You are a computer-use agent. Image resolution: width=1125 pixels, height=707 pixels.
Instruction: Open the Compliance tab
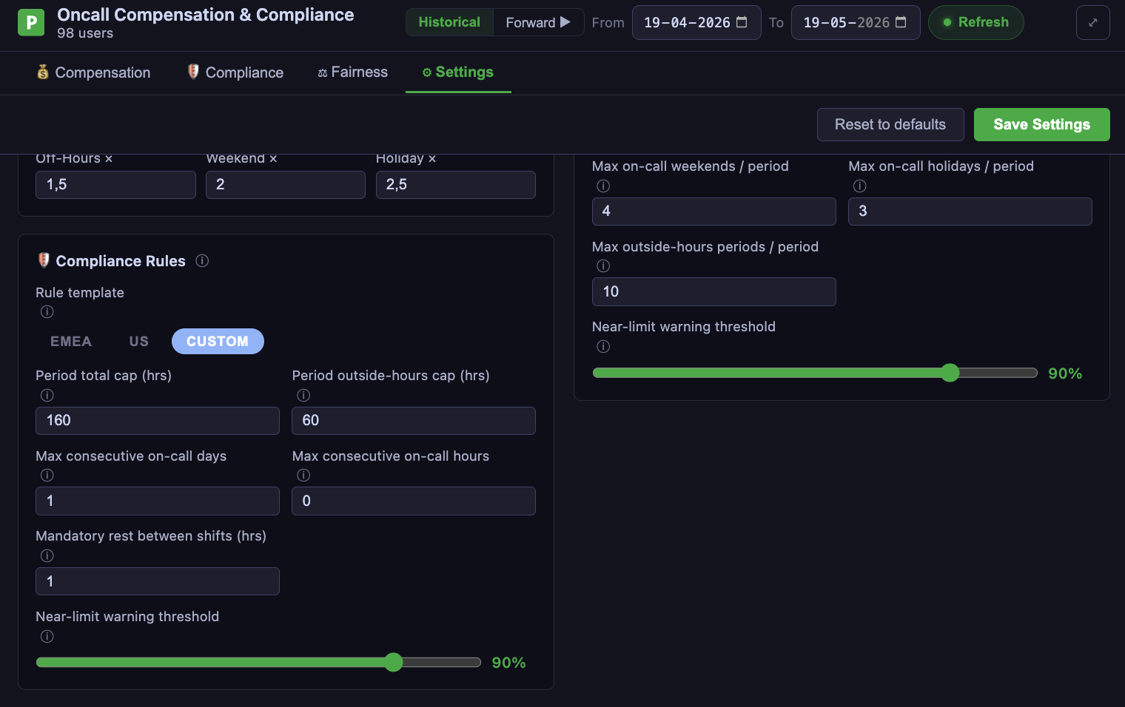235,72
